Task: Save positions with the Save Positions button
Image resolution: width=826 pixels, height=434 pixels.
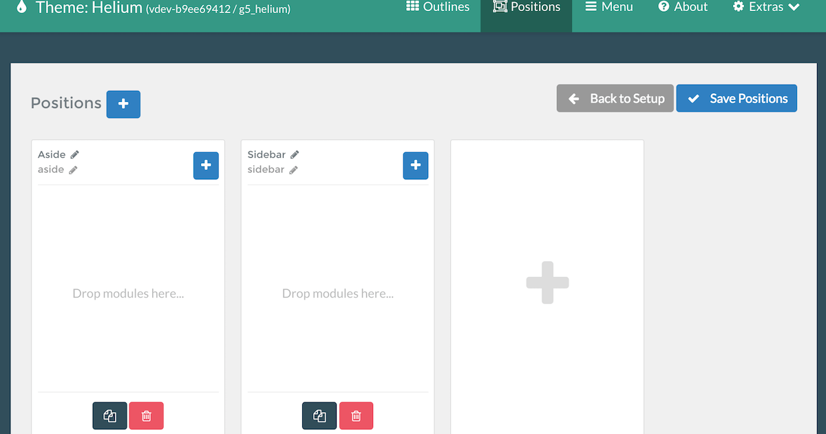Action: 737,99
